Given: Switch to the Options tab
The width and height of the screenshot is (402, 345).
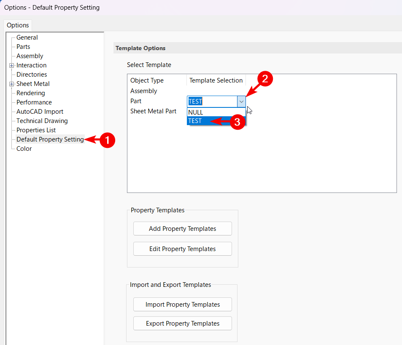Looking at the screenshot, I should tap(18, 25).
